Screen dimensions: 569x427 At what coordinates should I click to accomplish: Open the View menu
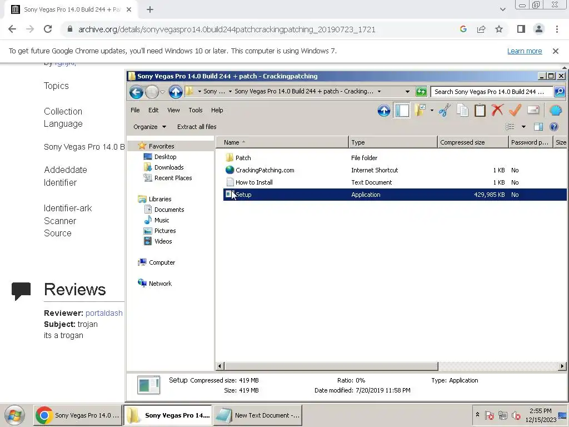(173, 110)
